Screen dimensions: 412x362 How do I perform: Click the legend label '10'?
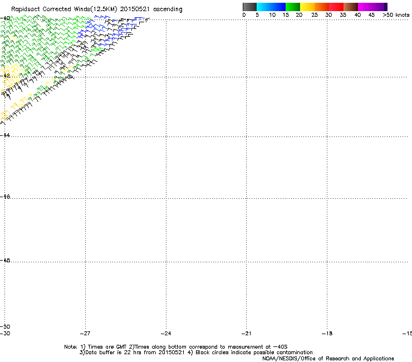tap(272, 15)
